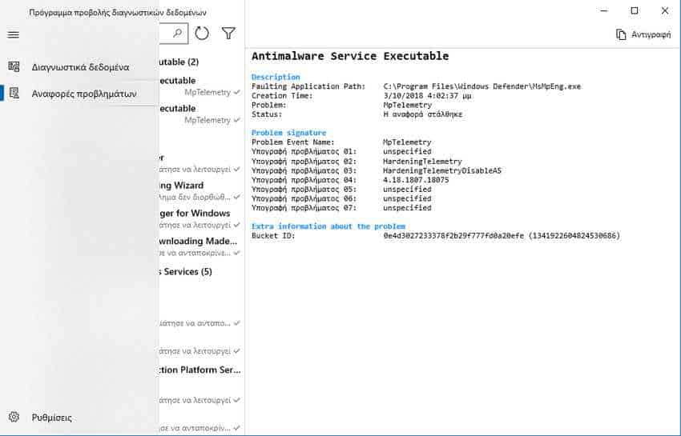Click the search magnifier icon

[177, 33]
